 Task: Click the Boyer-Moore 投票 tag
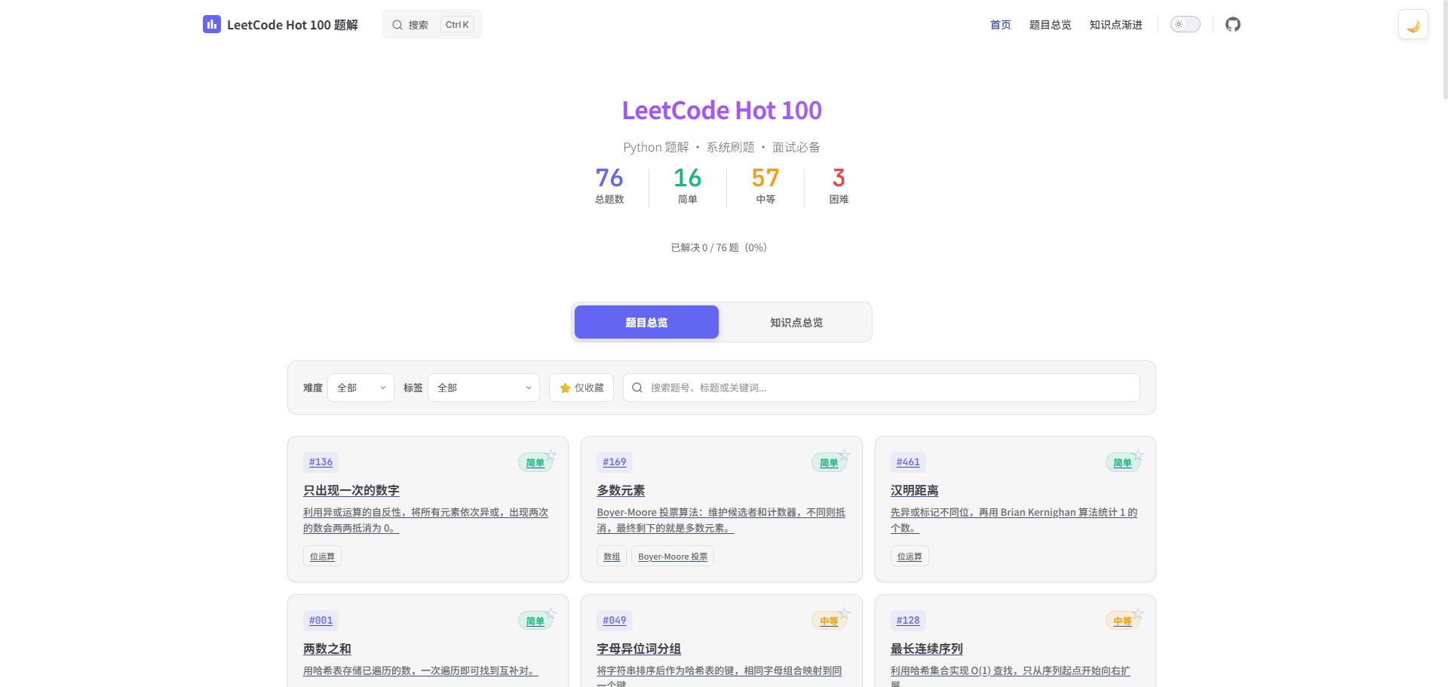tap(673, 557)
